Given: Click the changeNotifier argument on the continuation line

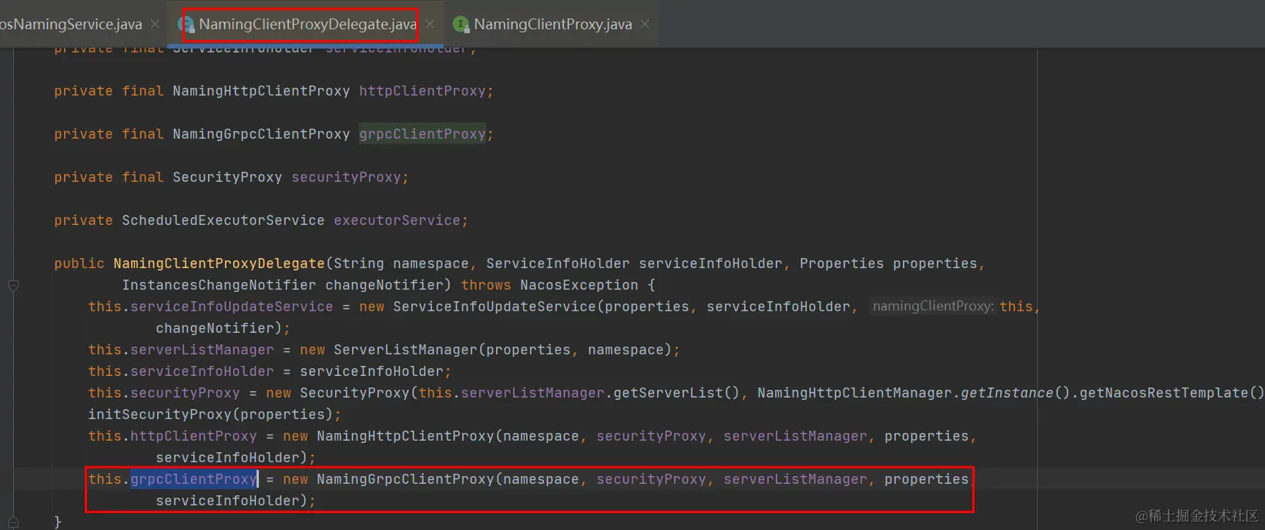Looking at the screenshot, I should click(x=215, y=328).
